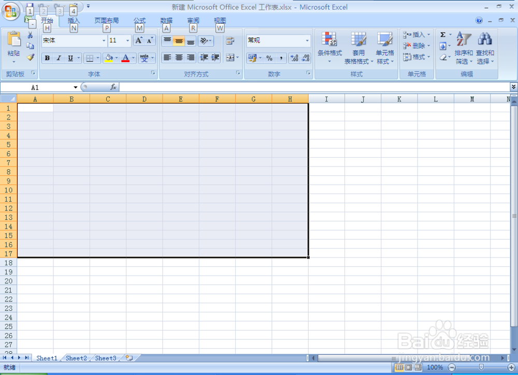Screen dimensions: 518x375
Task: Toggle top vertical alignment
Action: [167, 40]
